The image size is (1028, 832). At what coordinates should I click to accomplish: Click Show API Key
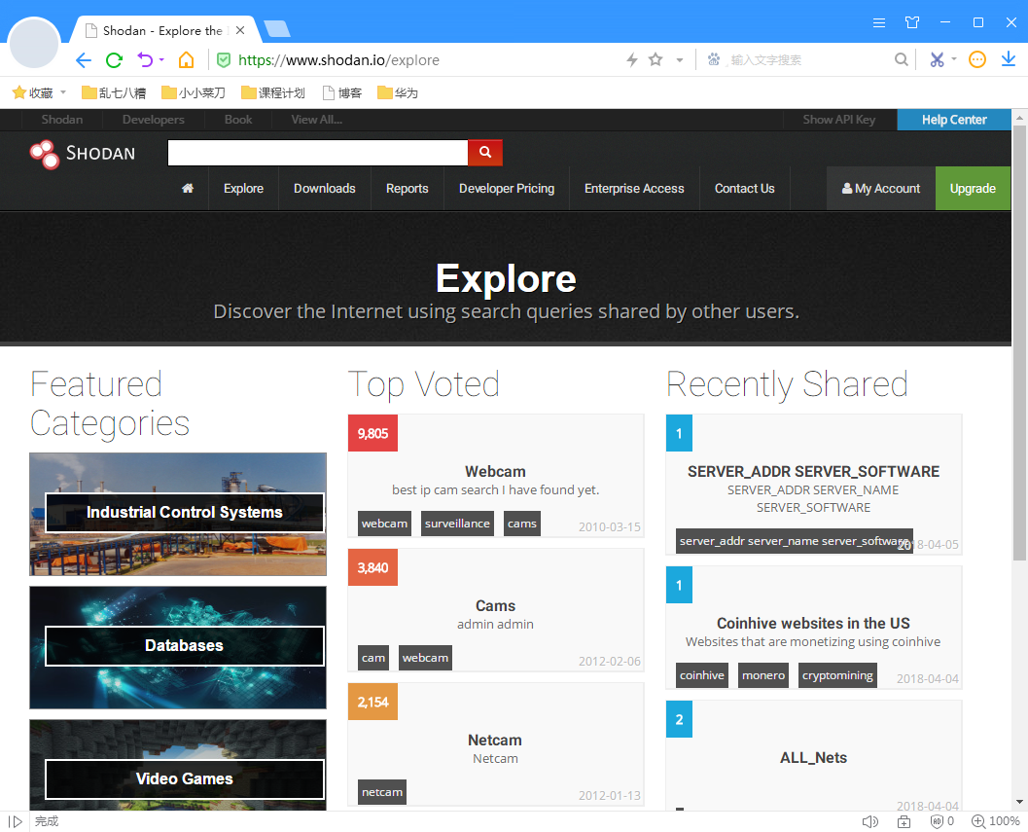pyautogui.click(x=839, y=120)
